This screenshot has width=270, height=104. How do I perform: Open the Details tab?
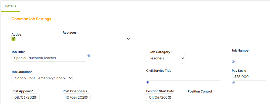[10, 6]
